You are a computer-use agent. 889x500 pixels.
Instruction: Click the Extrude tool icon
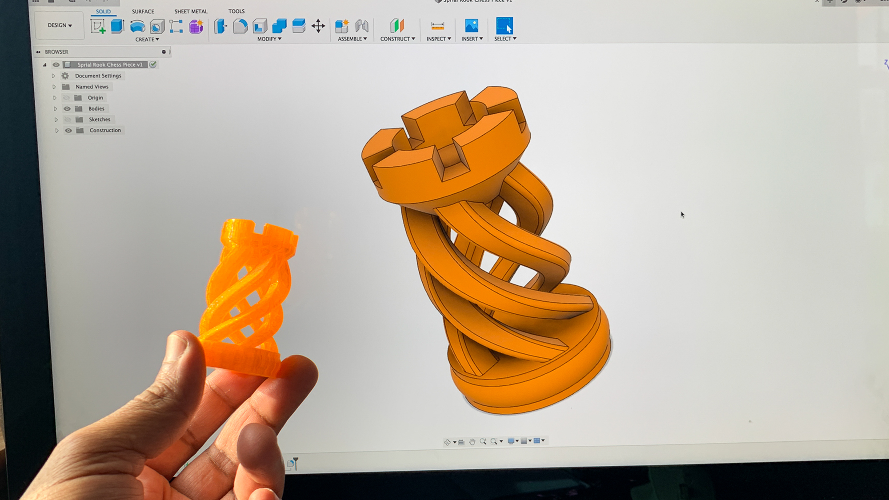[117, 26]
